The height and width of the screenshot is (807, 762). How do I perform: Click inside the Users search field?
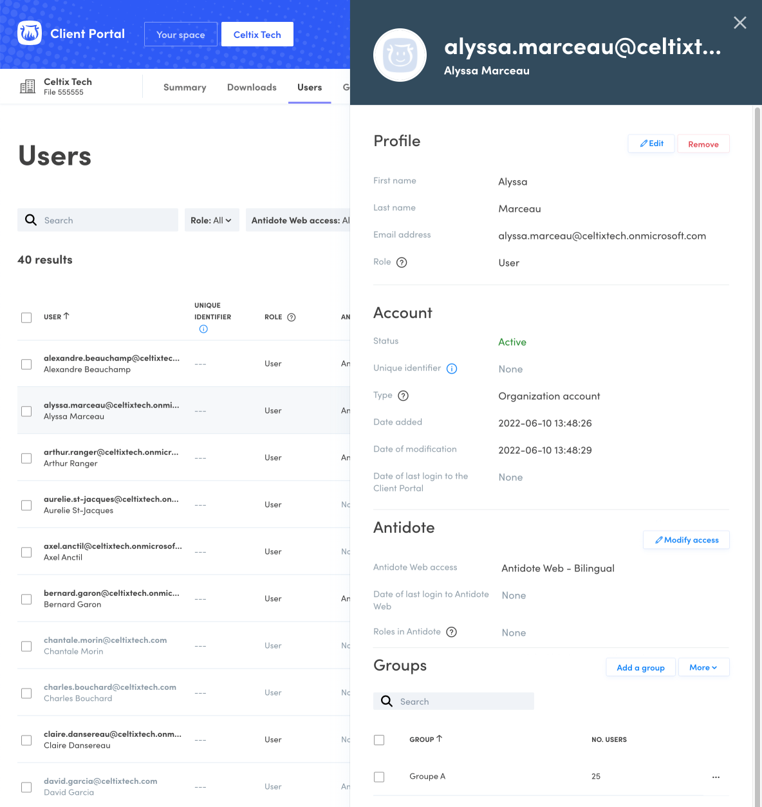tap(98, 220)
